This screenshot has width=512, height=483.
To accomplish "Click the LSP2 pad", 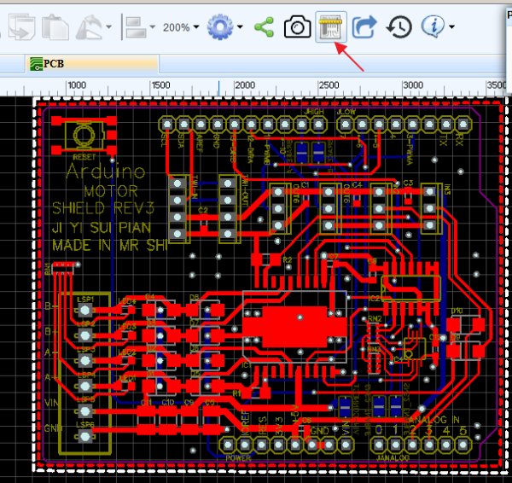I will [84, 335].
